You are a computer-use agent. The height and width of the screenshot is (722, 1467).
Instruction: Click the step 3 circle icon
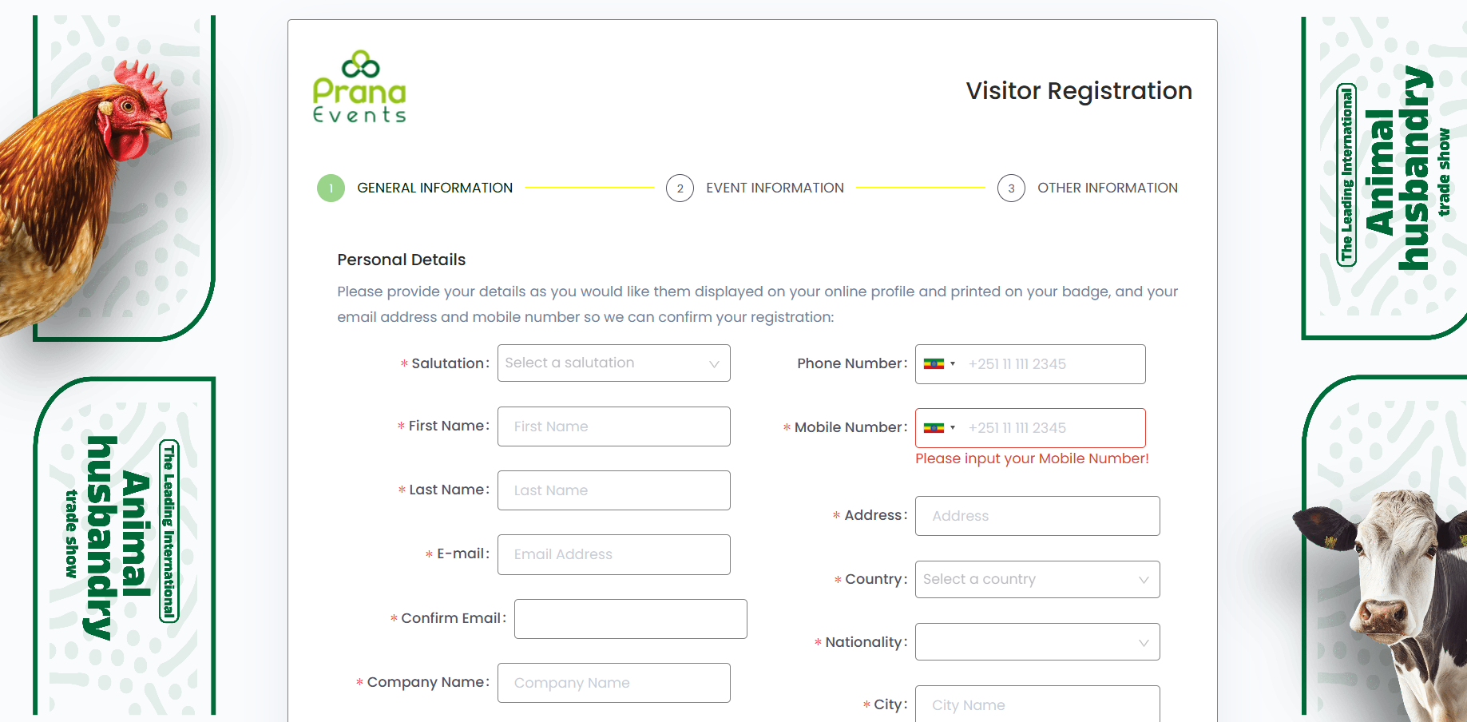tap(1011, 188)
